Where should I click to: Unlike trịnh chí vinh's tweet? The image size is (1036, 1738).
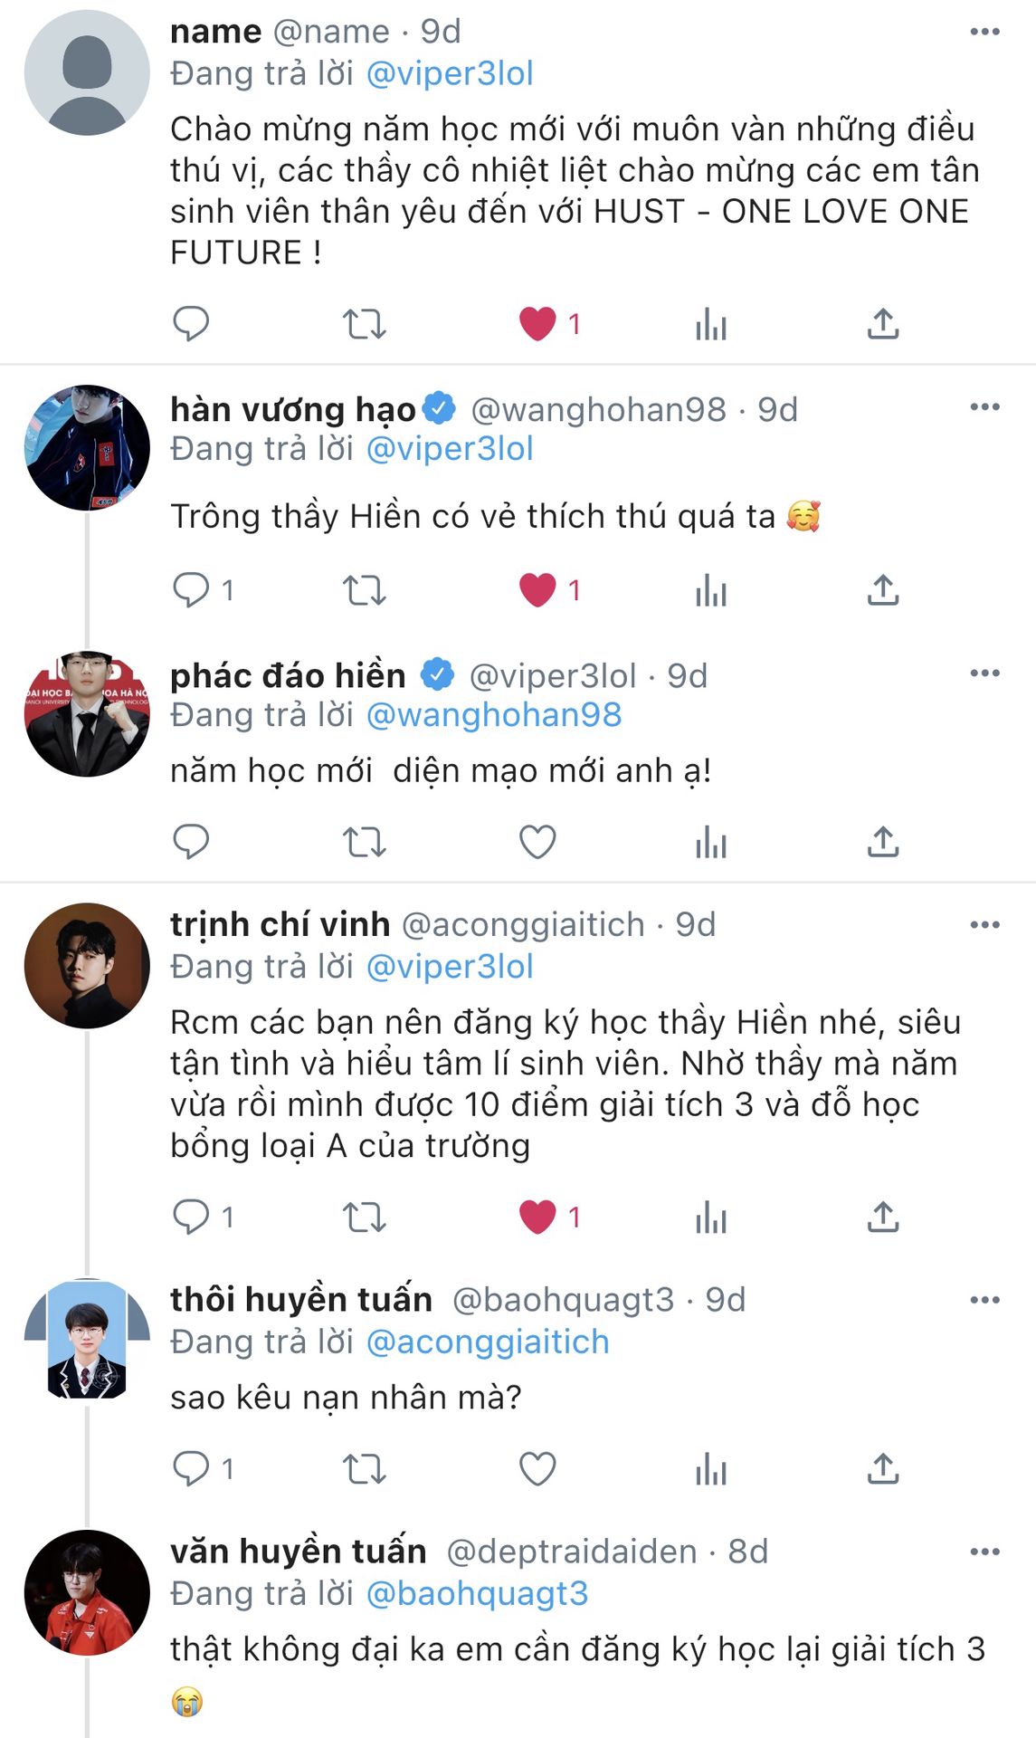[x=537, y=1218]
